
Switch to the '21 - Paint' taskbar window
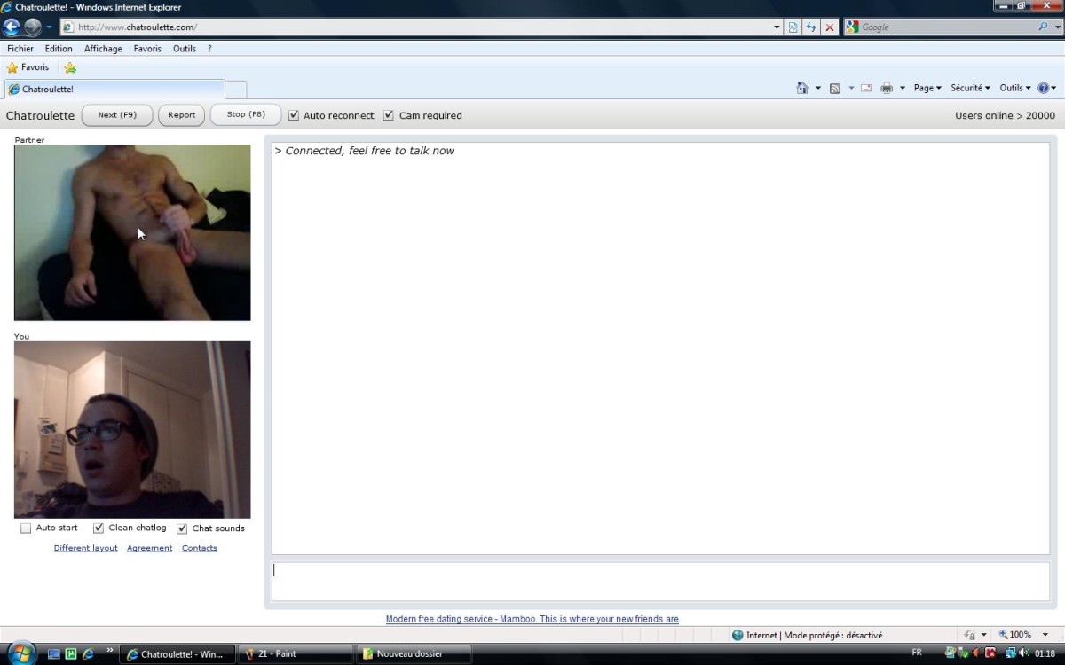pos(296,654)
